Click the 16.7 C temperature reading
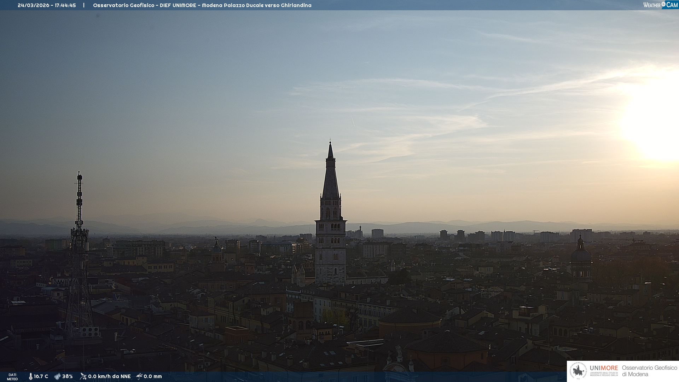 (41, 376)
